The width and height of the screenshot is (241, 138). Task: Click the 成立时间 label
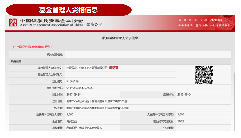click(169, 94)
